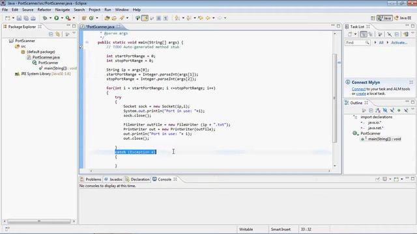Open the Package Explorer view menu arrow
417x234 pixels.
coord(74,34)
